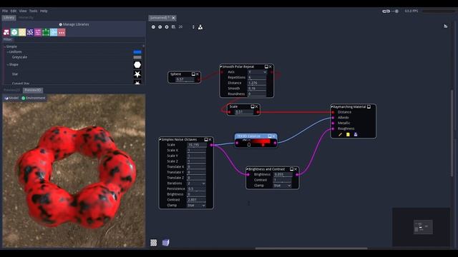Toggle the teal cube library section button
The image size is (458, 257).
point(14,32)
